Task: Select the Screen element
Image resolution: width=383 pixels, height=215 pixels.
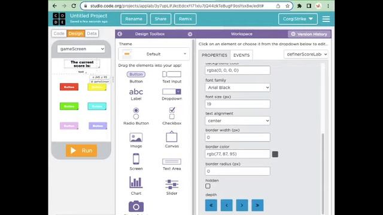Action: point(136,162)
